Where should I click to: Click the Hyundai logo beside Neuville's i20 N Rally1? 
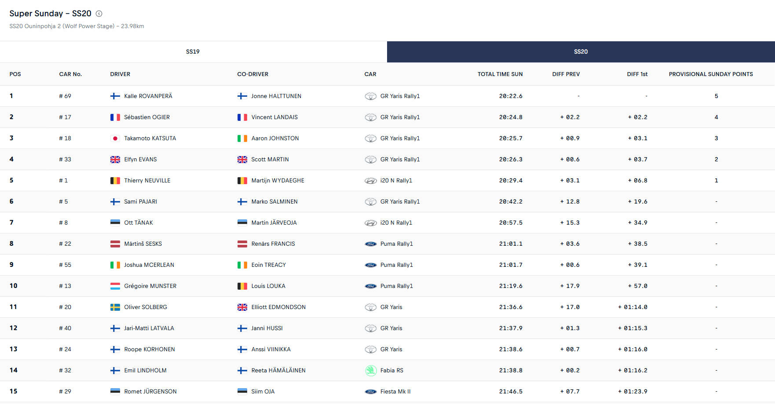pyautogui.click(x=371, y=181)
